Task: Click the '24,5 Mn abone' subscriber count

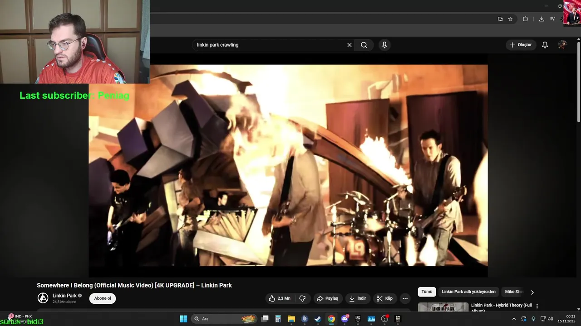Action: 64,302
